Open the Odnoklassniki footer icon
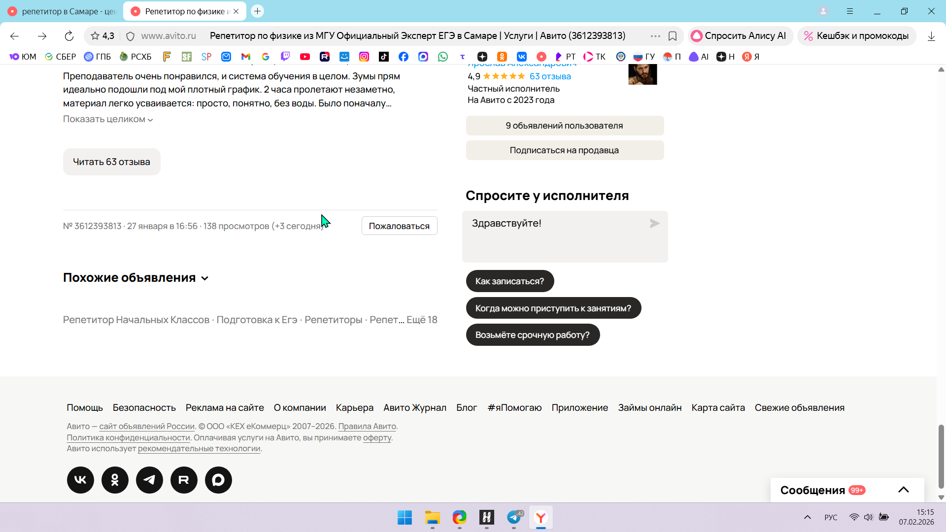The image size is (946, 532). click(115, 480)
